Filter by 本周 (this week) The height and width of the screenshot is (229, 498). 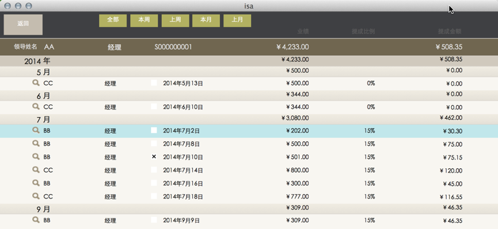pos(144,21)
